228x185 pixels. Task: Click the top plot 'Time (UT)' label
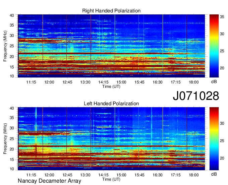[x=111, y=86]
